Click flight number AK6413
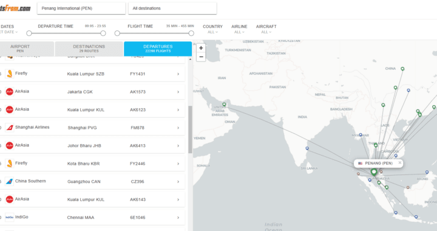This screenshot has height=231, width=437. pos(138,146)
